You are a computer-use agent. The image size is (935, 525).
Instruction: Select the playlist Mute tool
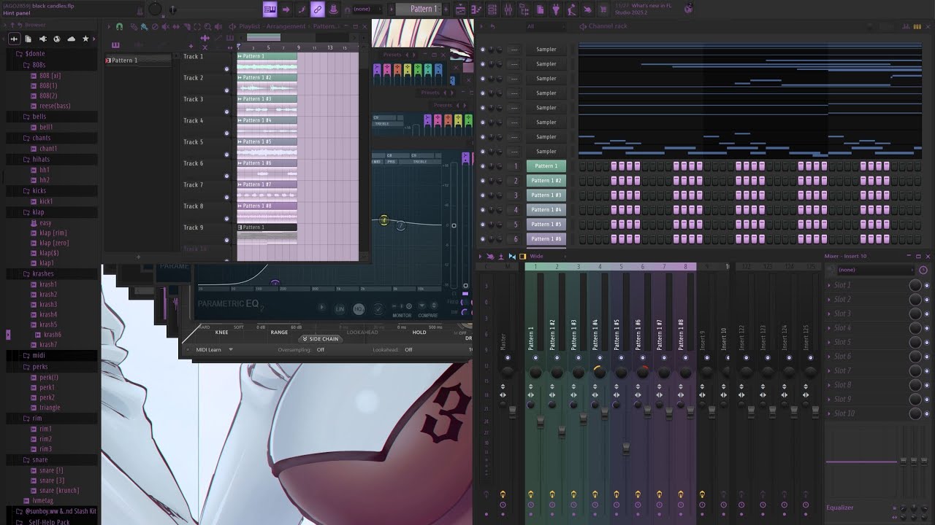click(x=165, y=26)
